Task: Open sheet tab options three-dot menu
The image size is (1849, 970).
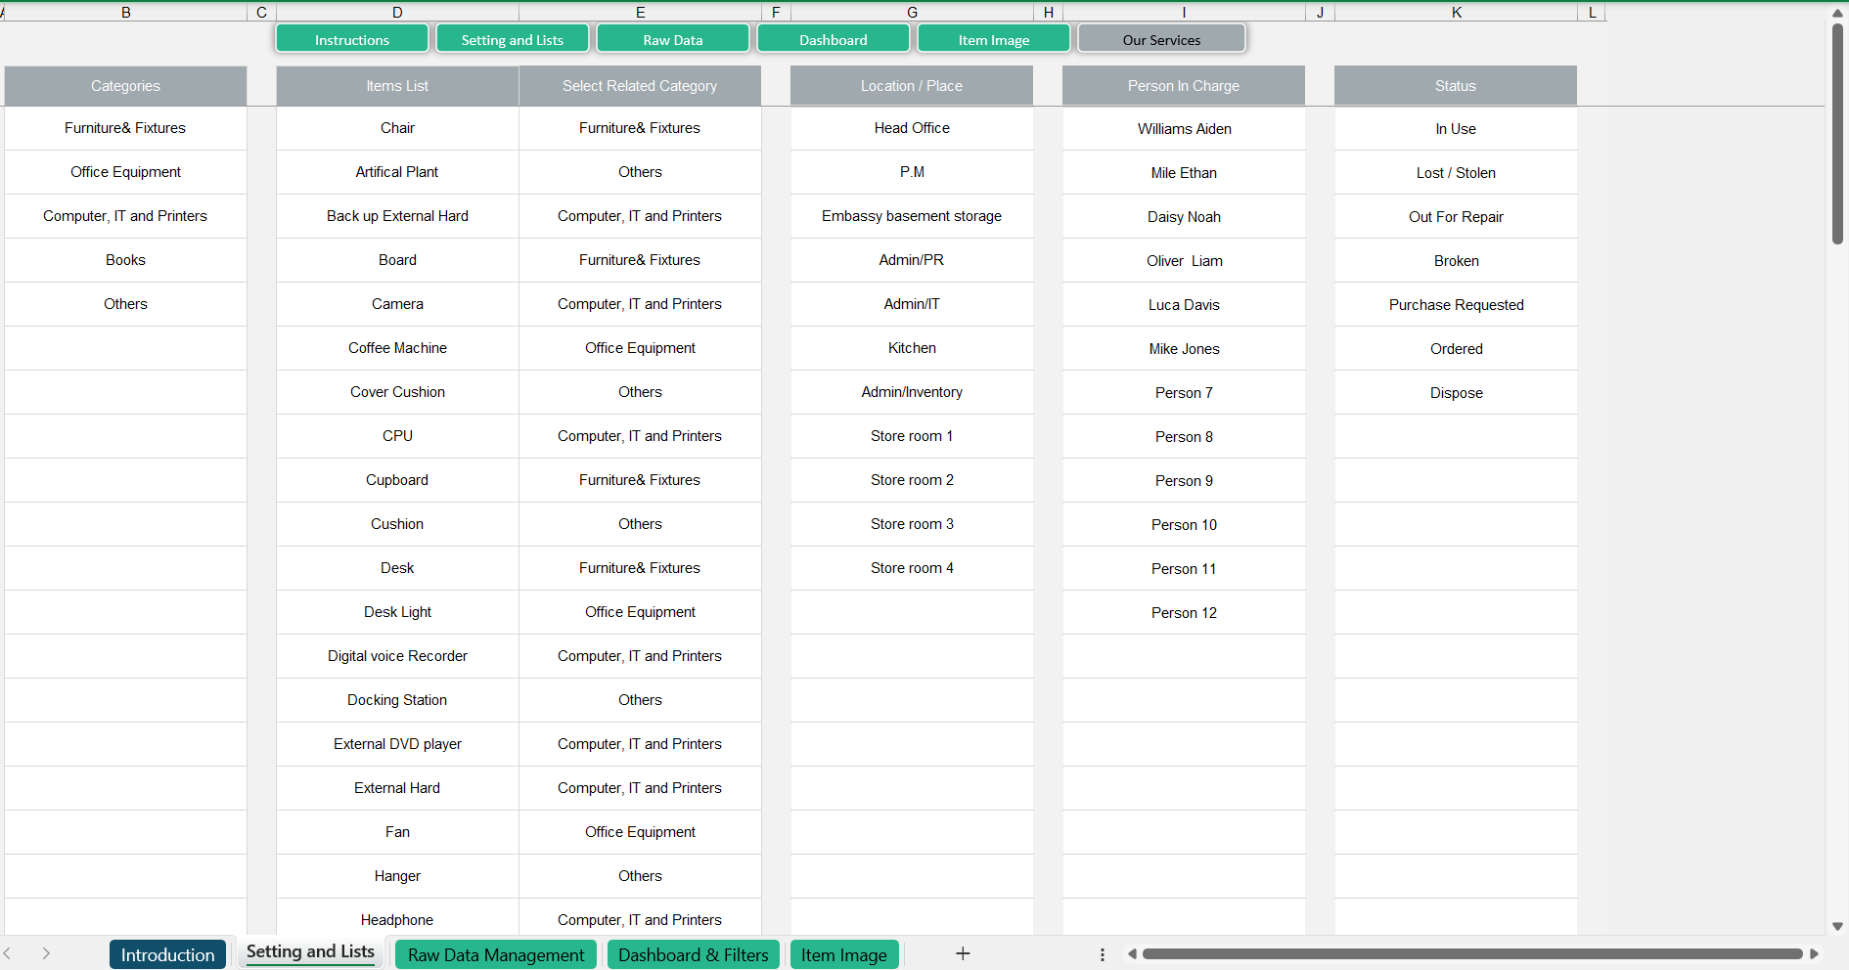Action: point(1103,954)
